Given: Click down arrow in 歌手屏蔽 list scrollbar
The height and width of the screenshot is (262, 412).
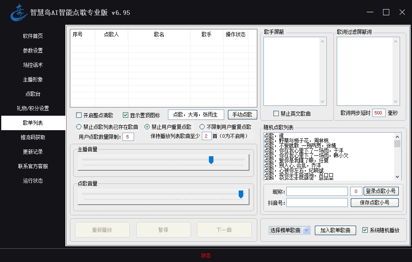Looking at the screenshot, I should (323, 102).
